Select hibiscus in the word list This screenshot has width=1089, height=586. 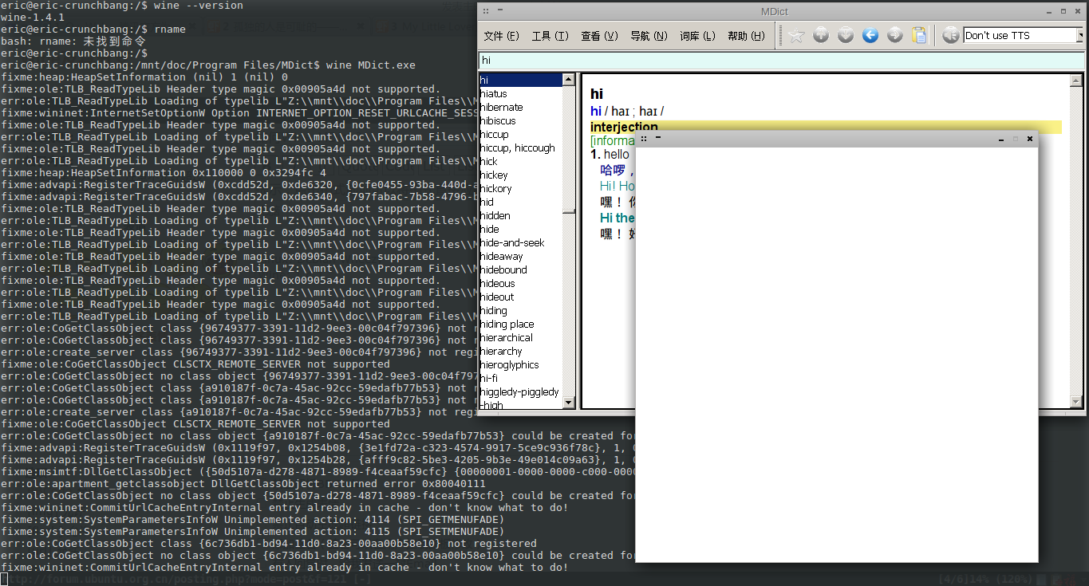498,120
